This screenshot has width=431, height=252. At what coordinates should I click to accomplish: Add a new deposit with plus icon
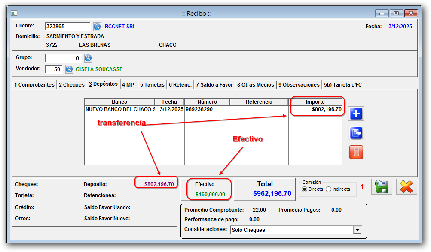(356, 114)
